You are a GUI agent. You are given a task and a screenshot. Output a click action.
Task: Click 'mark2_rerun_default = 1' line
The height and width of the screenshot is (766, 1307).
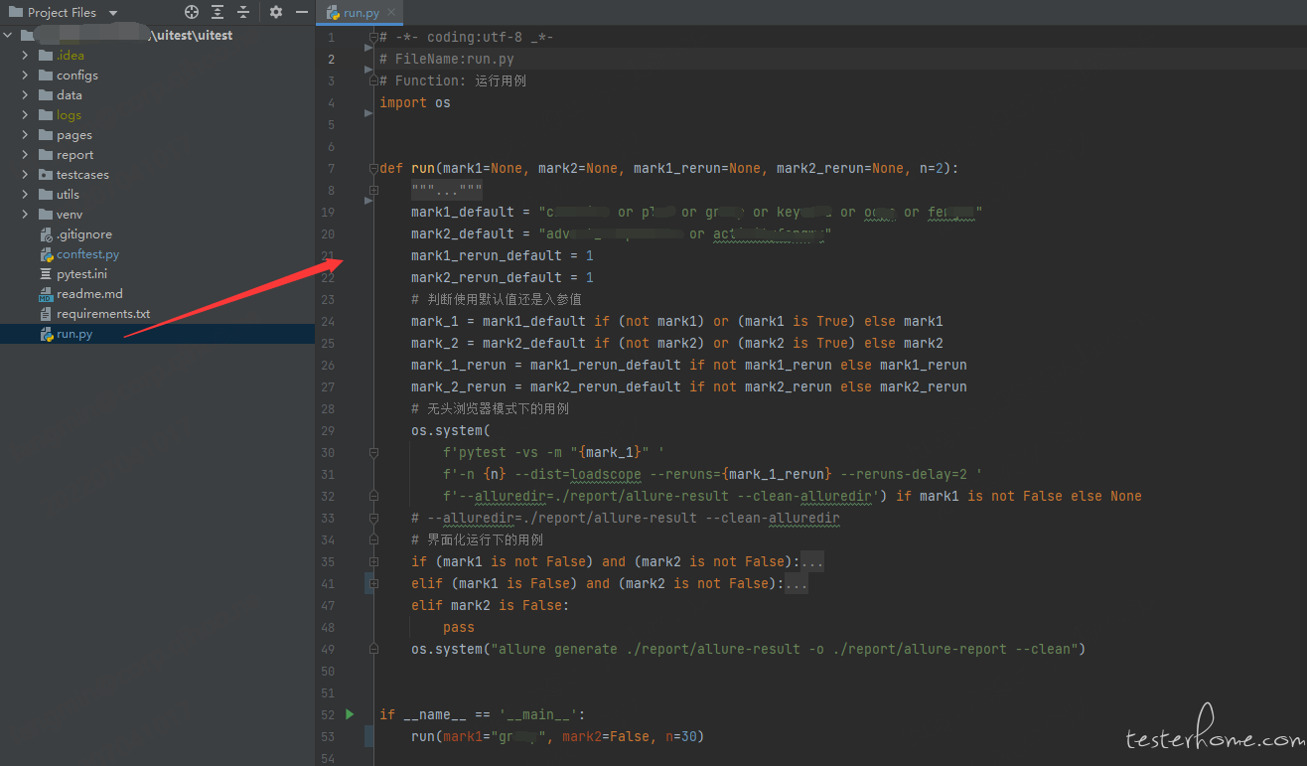click(x=503, y=277)
